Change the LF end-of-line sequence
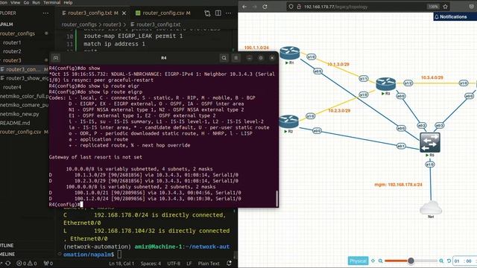Screen dimensions: 477x268 pos(189,264)
